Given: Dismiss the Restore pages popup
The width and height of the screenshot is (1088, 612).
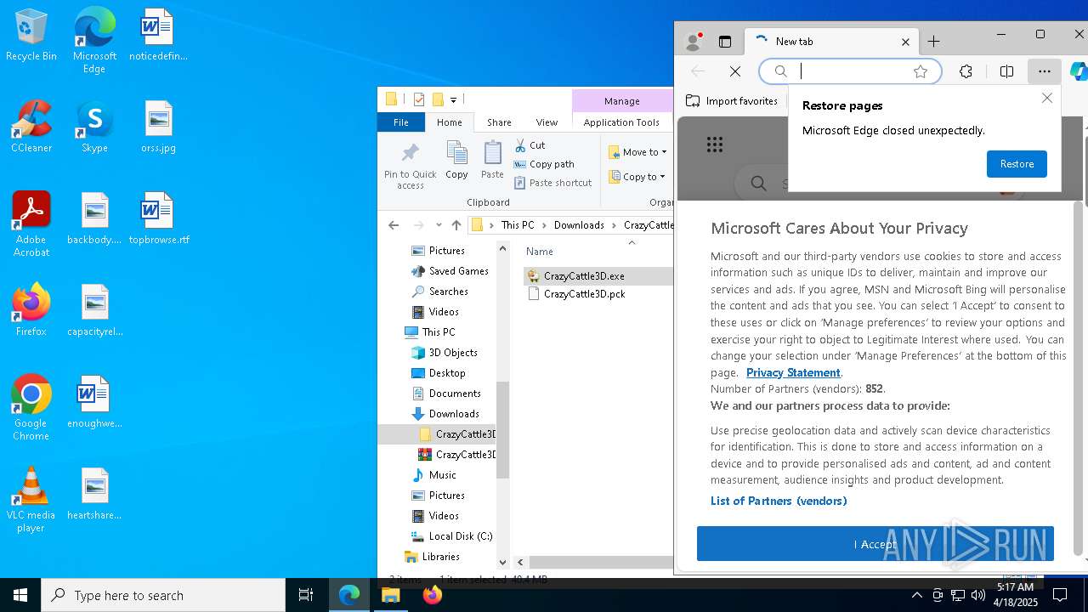Looking at the screenshot, I should 1047,99.
